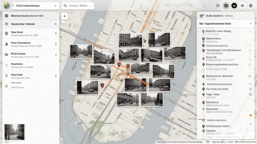Screen dimensions: 257x144
Task: Click the camera icon in top-right toolbar
Action: coord(242,6)
